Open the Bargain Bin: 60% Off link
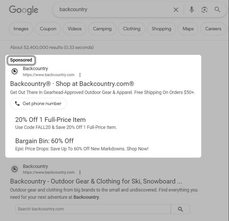 (x=44, y=141)
